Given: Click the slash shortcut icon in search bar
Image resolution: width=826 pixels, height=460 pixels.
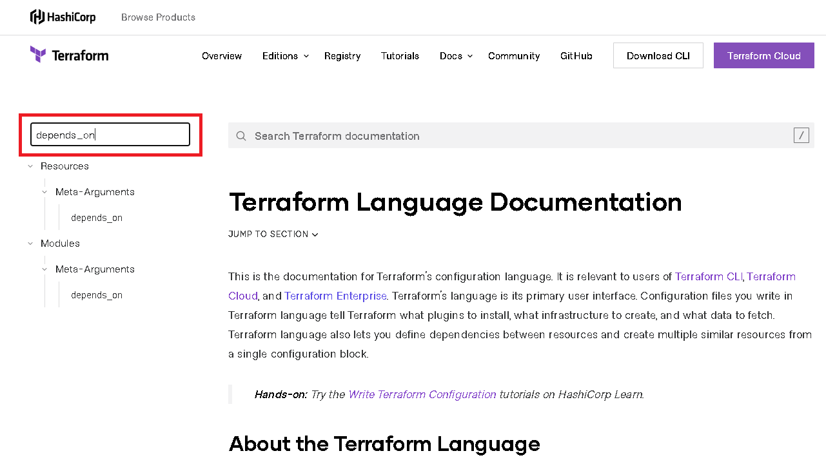Looking at the screenshot, I should coord(801,135).
